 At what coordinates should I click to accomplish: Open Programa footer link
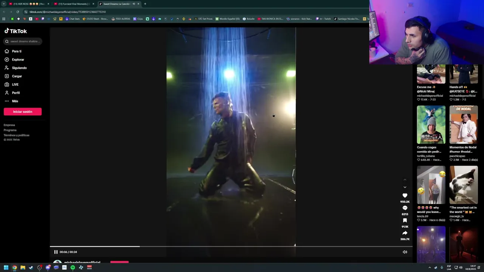(10, 130)
